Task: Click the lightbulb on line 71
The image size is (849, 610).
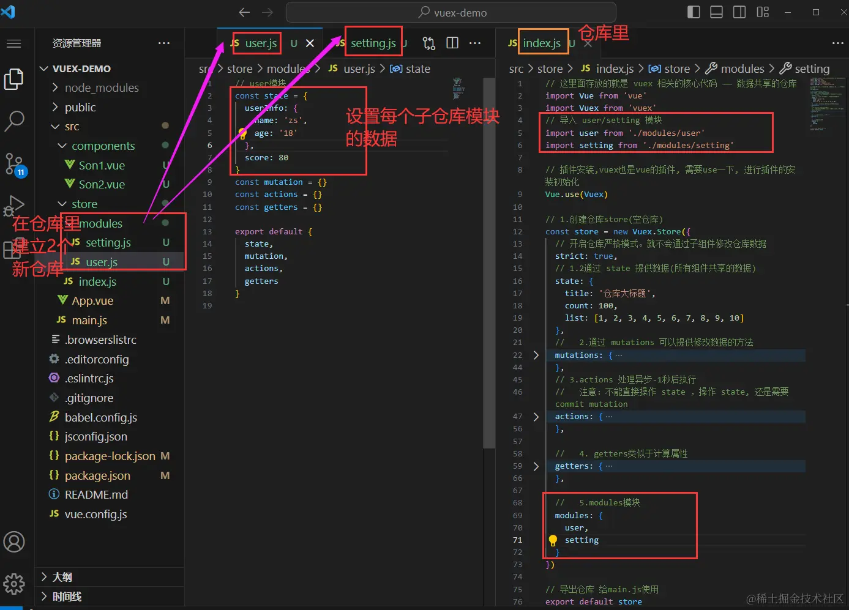Action: 553,540
